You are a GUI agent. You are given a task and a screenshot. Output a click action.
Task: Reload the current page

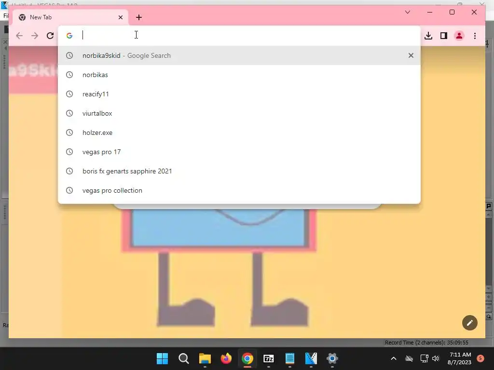point(50,36)
